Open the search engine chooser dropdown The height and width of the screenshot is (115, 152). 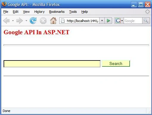(x=122, y=21)
